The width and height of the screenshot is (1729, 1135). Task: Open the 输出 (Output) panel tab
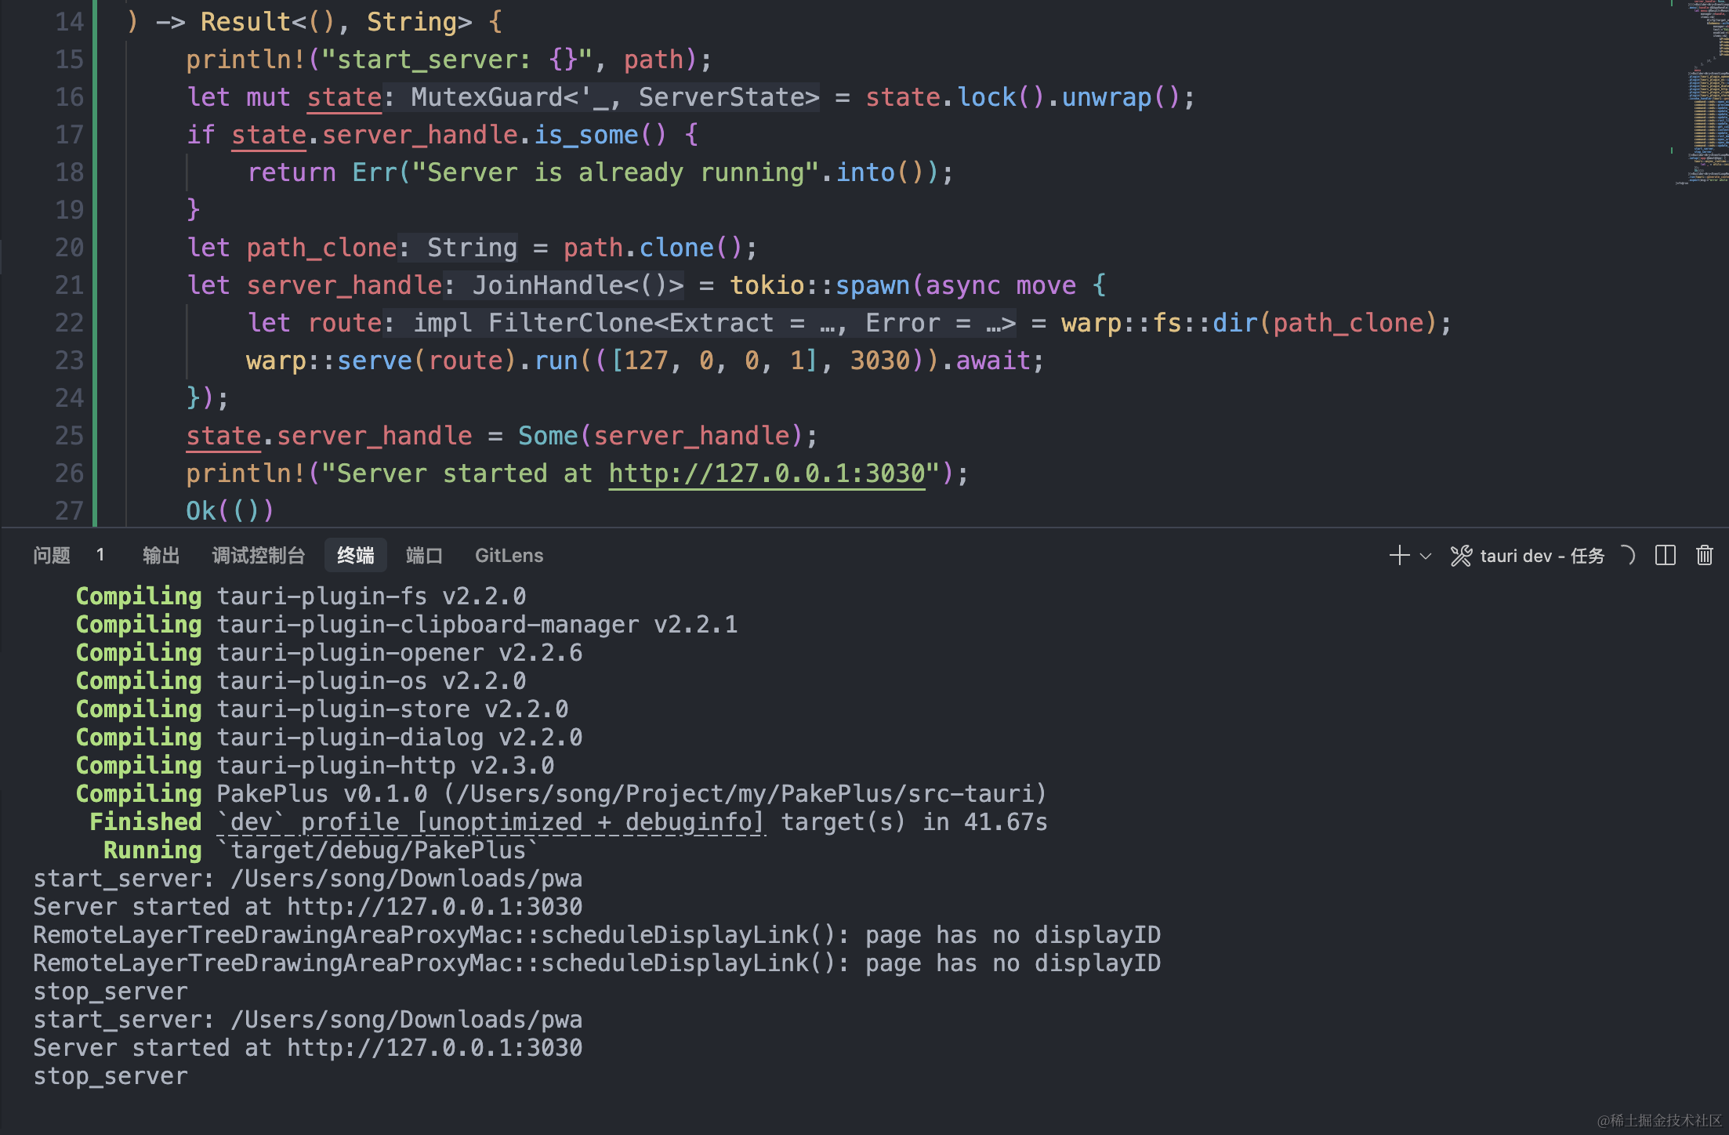point(161,556)
